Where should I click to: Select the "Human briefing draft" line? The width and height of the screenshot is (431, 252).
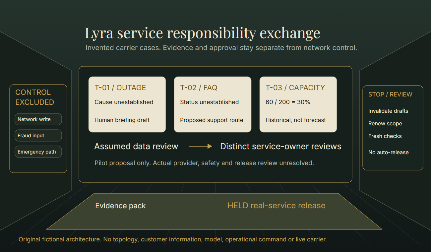point(122,120)
